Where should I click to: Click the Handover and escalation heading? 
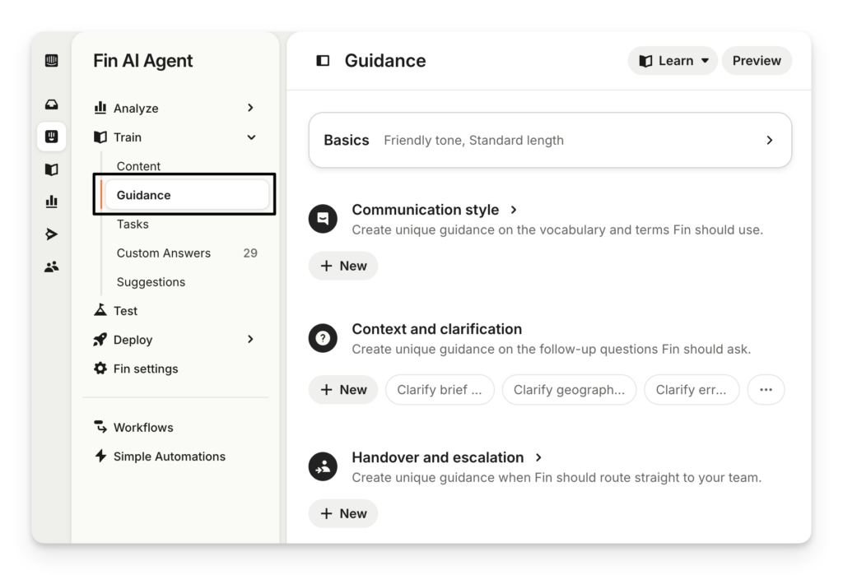[x=438, y=457]
